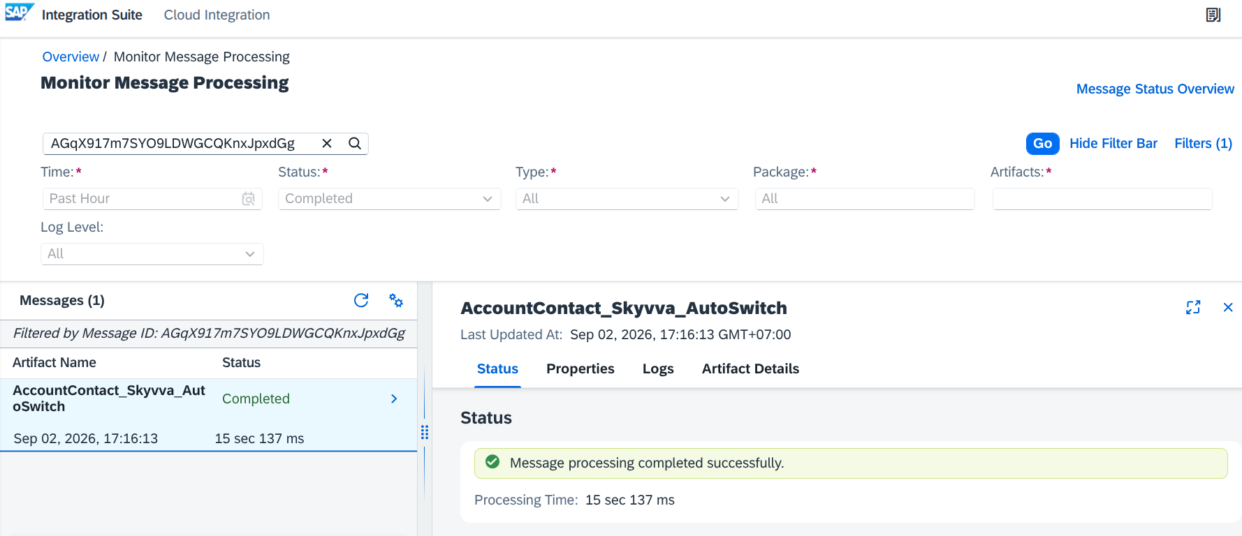Click the Integration Suite product title
The height and width of the screenshot is (536, 1242).
(92, 15)
